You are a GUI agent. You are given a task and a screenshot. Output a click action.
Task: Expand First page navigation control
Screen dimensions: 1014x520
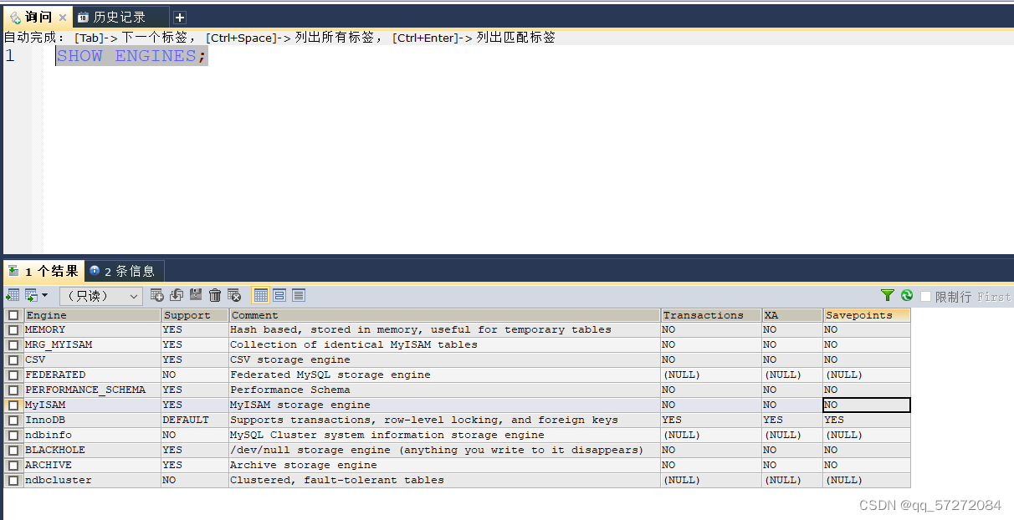tap(994, 295)
